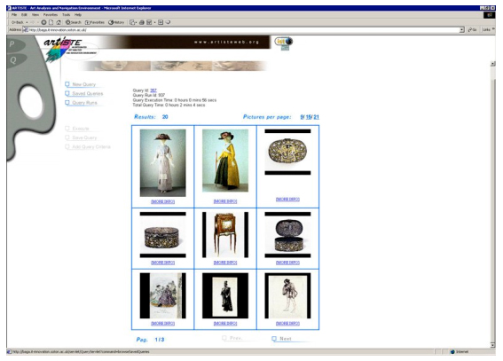This screenshot has width=503, height=361.
Task: Click the P button on the palette
Action: 12,44
